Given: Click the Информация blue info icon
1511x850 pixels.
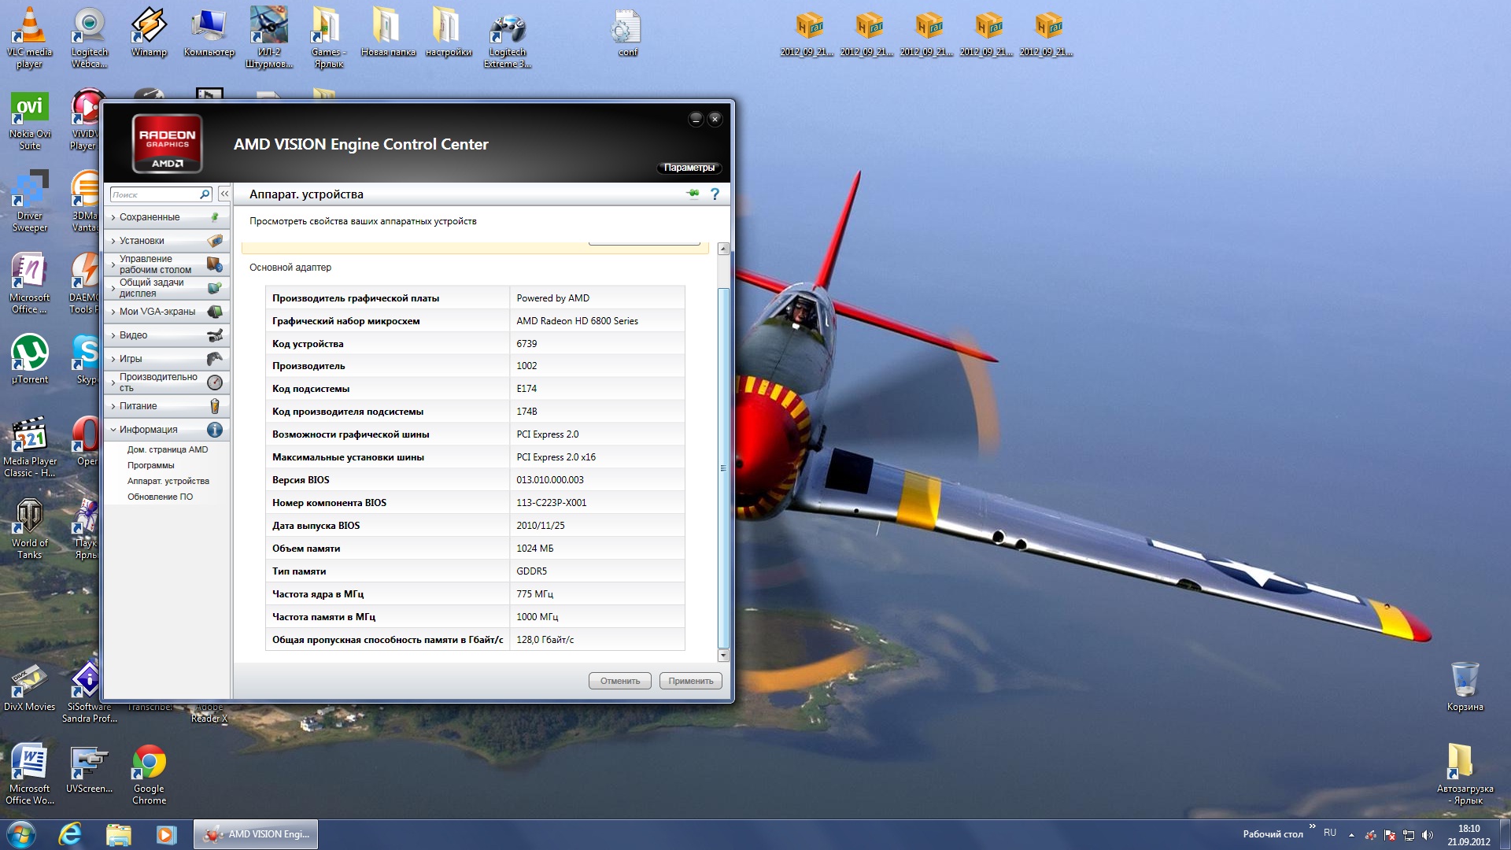Looking at the screenshot, I should [214, 430].
